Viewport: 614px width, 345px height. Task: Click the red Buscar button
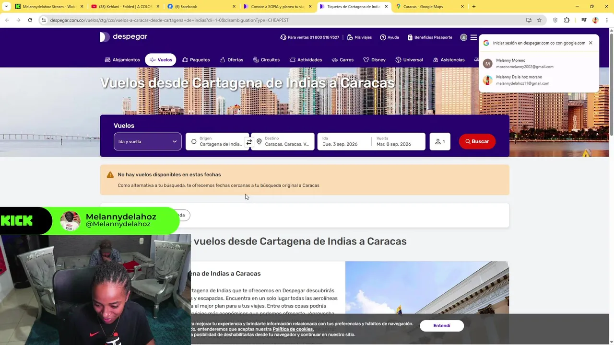pyautogui.click(x=477, y=141)
